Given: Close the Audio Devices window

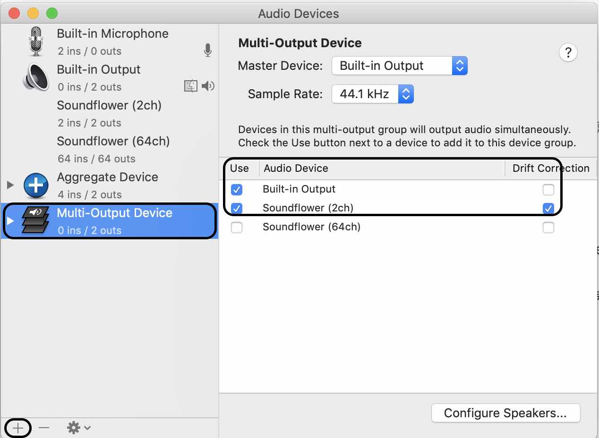Looking at the screenshot, I should point(14,13).
